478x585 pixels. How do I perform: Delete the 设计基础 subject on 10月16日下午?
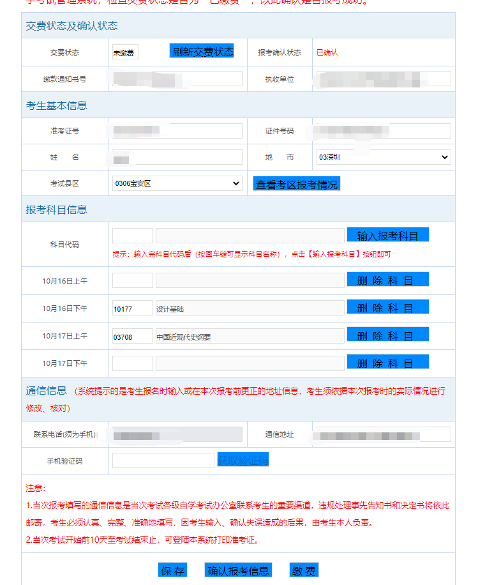click(387, 308)
